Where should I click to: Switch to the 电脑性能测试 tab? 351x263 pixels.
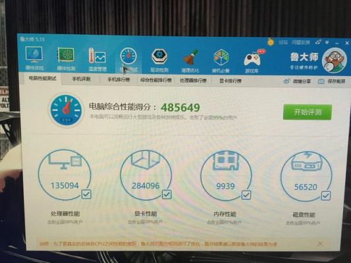(x=42, y=78)
